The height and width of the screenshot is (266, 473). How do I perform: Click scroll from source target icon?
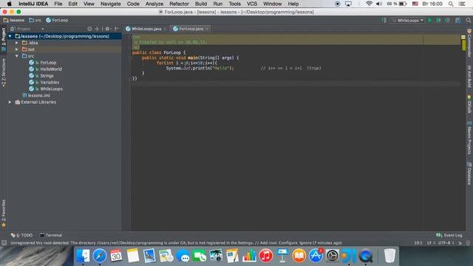[x=89, y=29]
